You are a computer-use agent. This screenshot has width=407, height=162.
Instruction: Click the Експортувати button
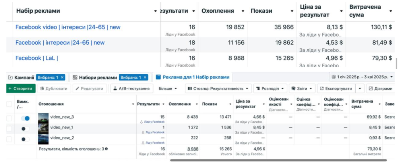tap(336, 89)
